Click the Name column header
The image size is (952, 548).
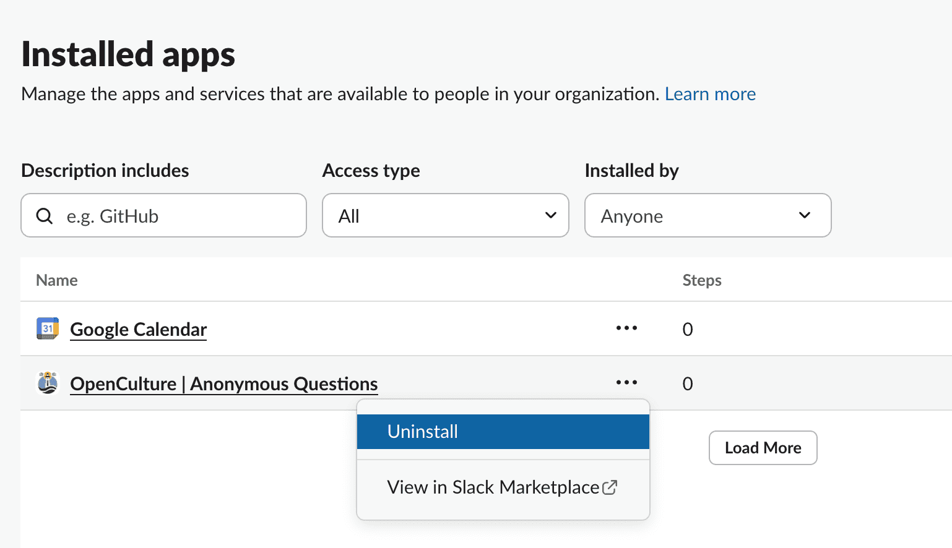(x=56, y=280)
